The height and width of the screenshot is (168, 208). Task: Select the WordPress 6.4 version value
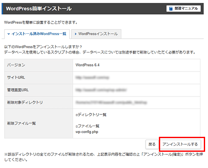87,65
